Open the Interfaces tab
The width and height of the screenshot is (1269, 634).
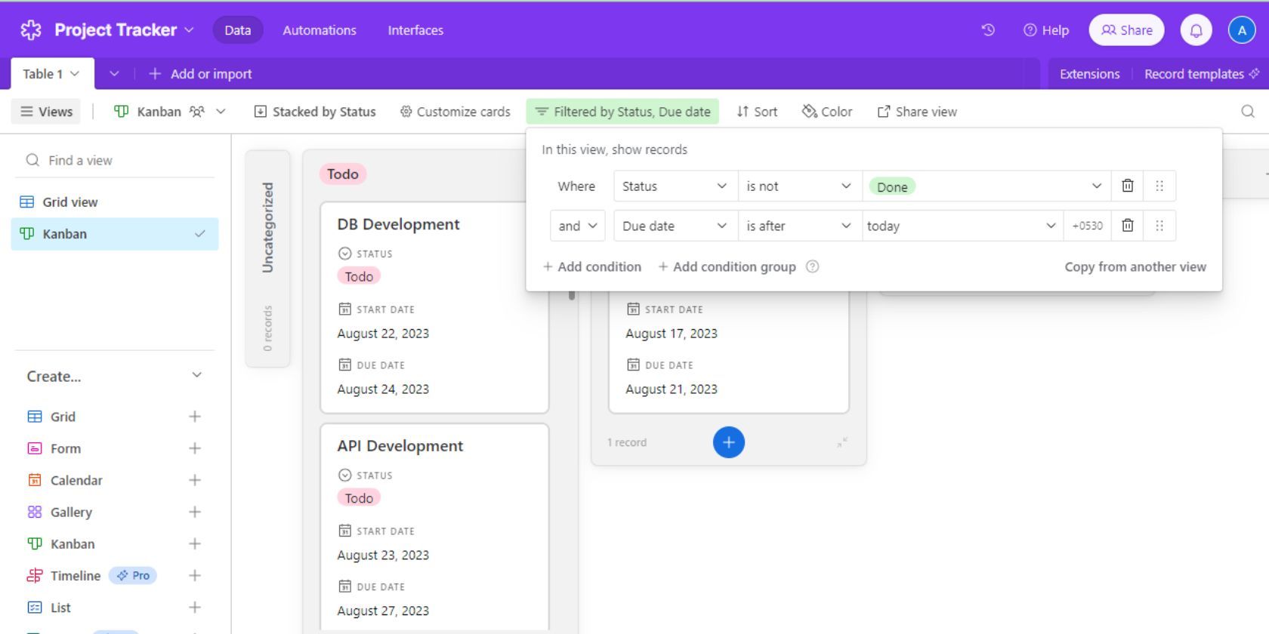(415, 30)
